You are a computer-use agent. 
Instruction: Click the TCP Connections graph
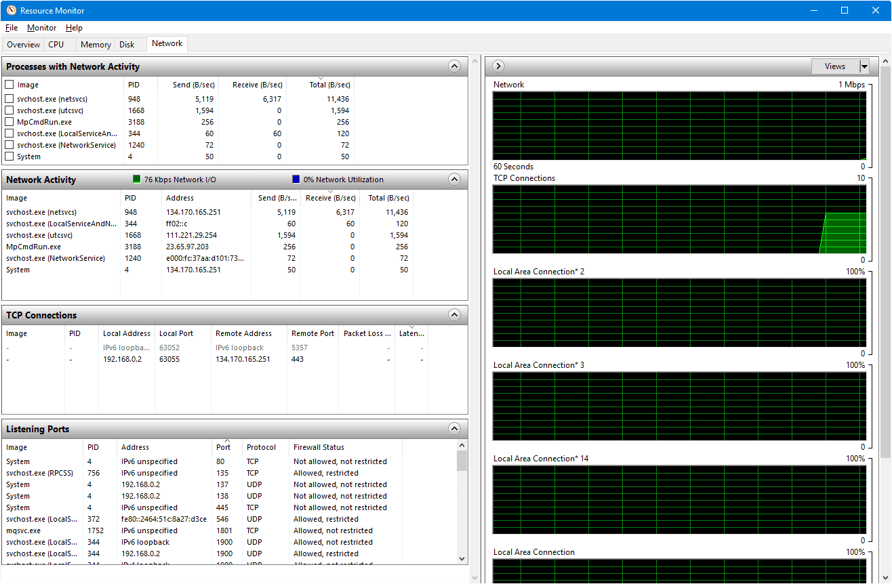(679, 220)
